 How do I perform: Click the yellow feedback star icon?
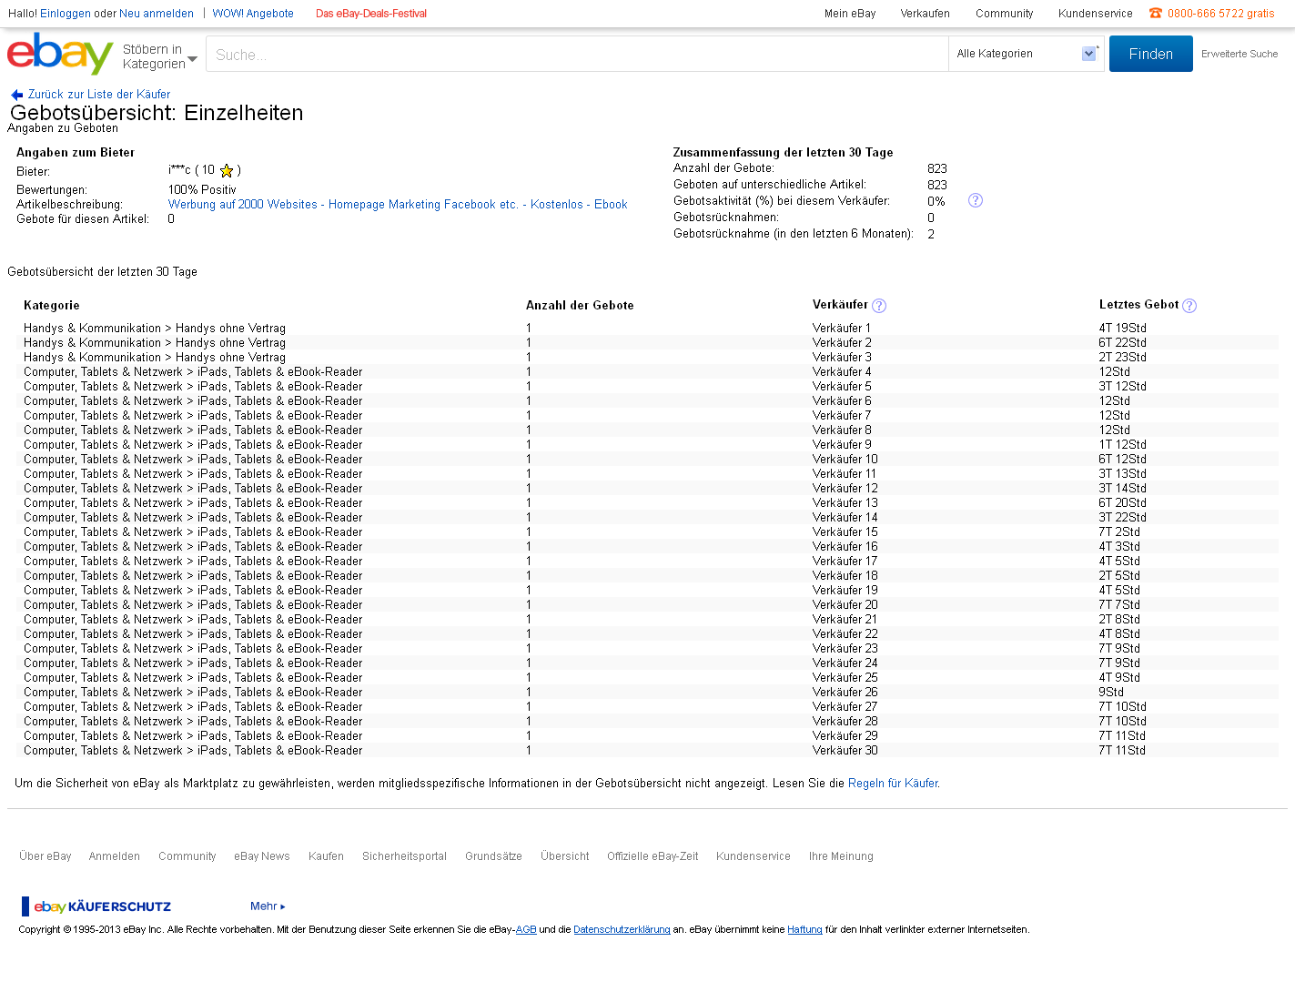click(x=227, y=170)
